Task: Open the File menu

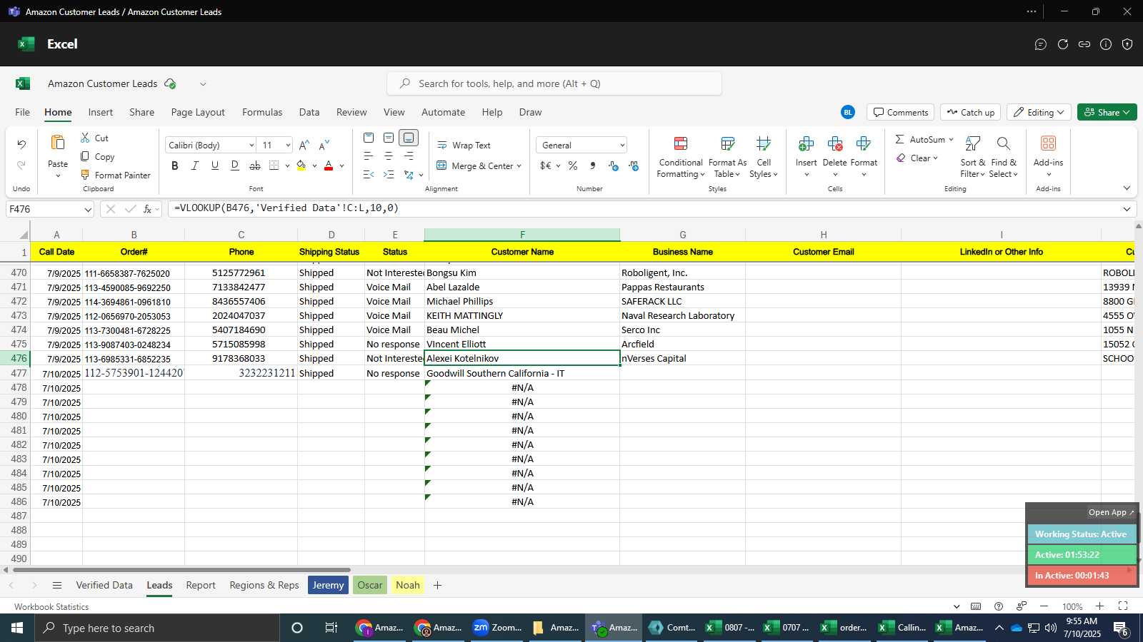Action: click(23, 112)
